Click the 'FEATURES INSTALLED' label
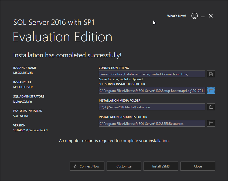This screenshot has height=181, width=228. (28, 111)
